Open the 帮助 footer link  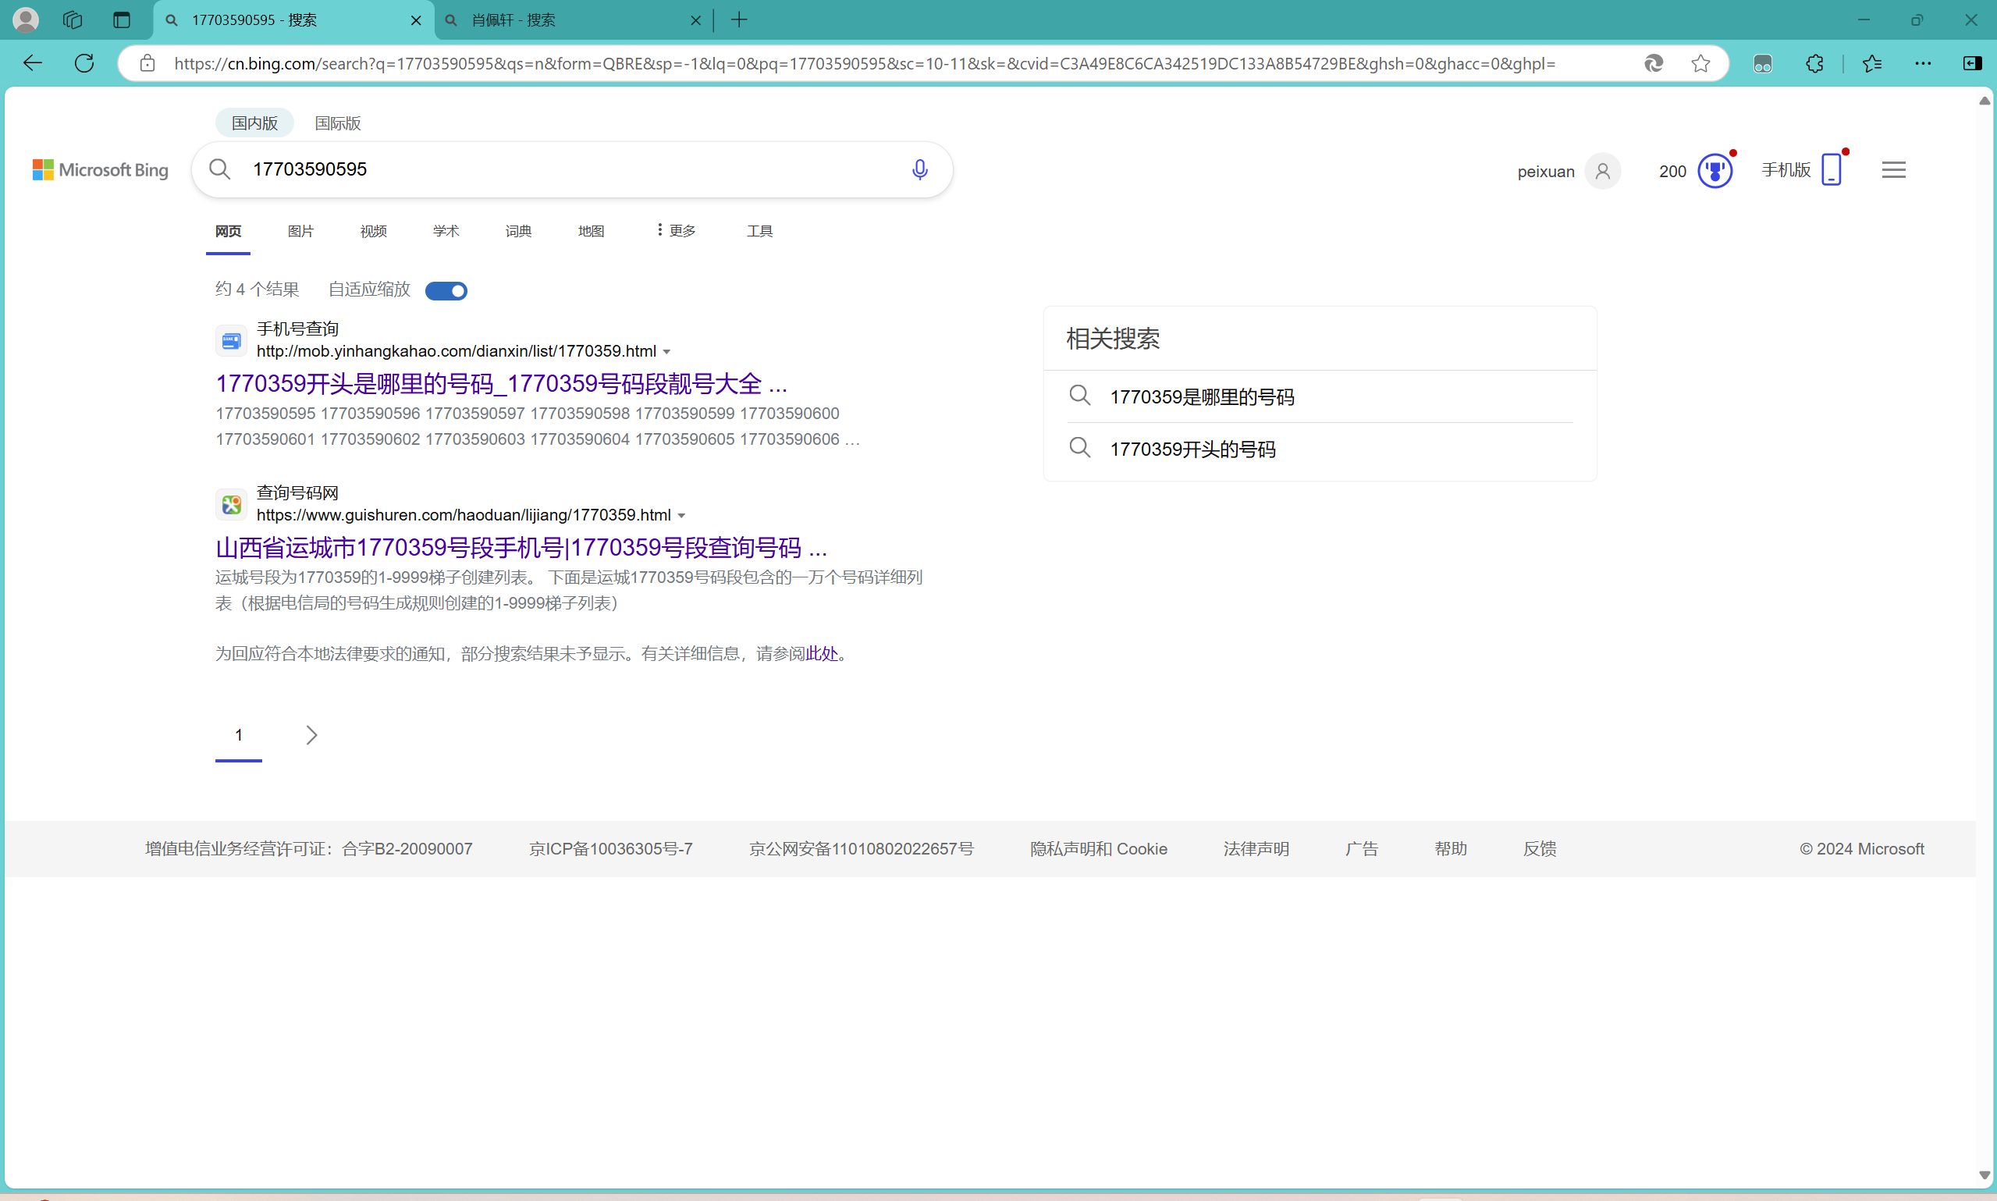[x=1451, y=849]
